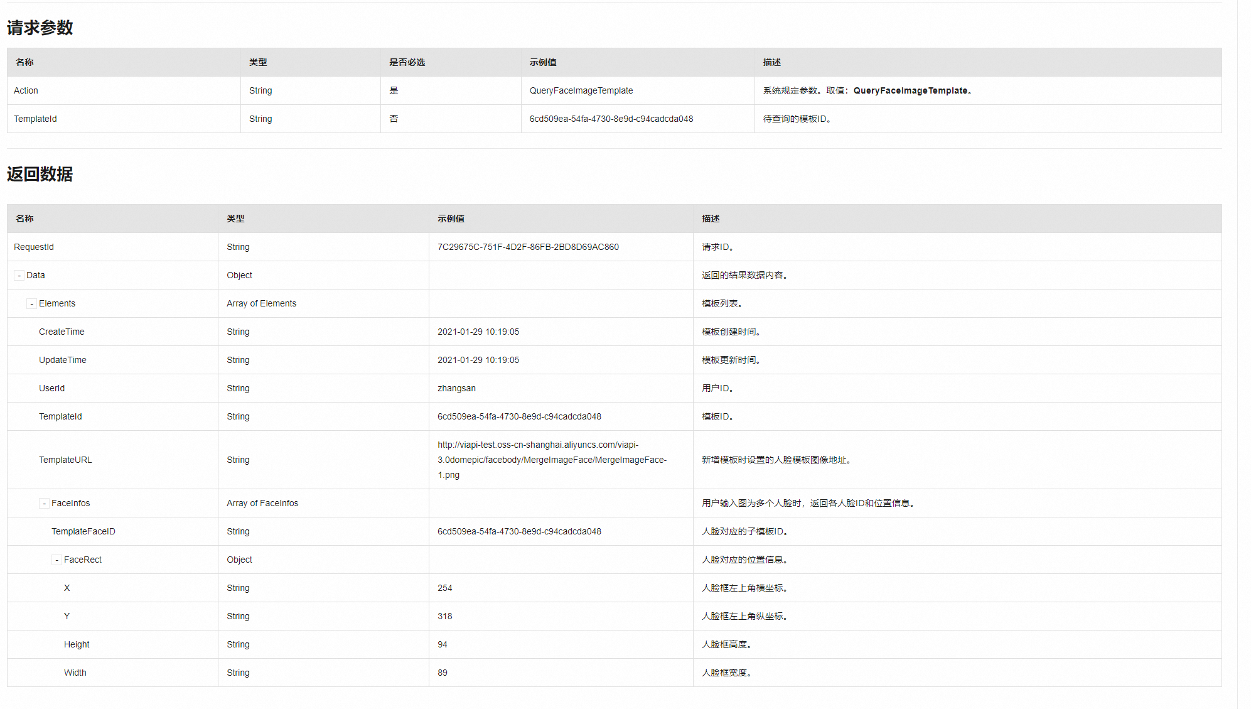Click the example value 318
The height and width of the screenshot is (709, 1251).
coord(445,616)
